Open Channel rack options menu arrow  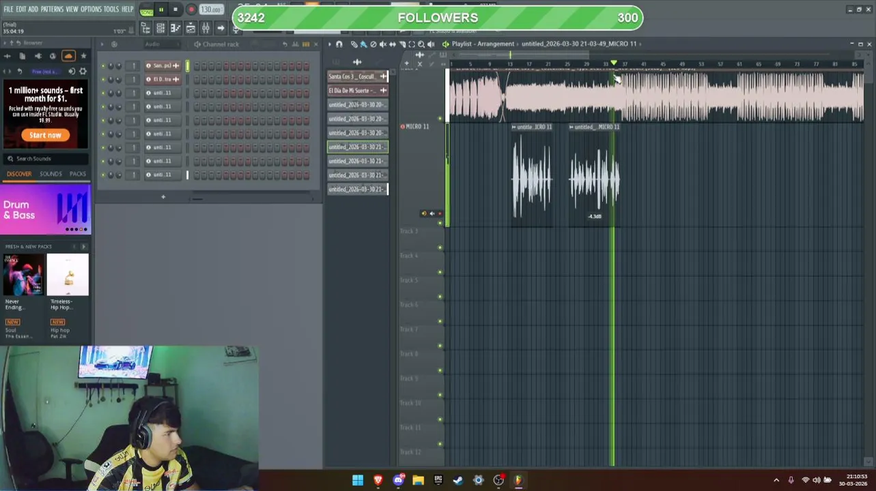coord(102,44)
